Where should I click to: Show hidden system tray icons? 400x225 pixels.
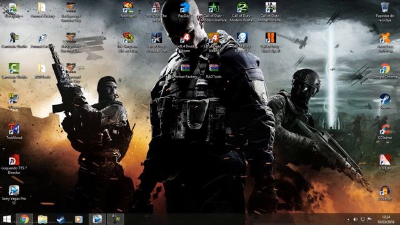point(349,219)
